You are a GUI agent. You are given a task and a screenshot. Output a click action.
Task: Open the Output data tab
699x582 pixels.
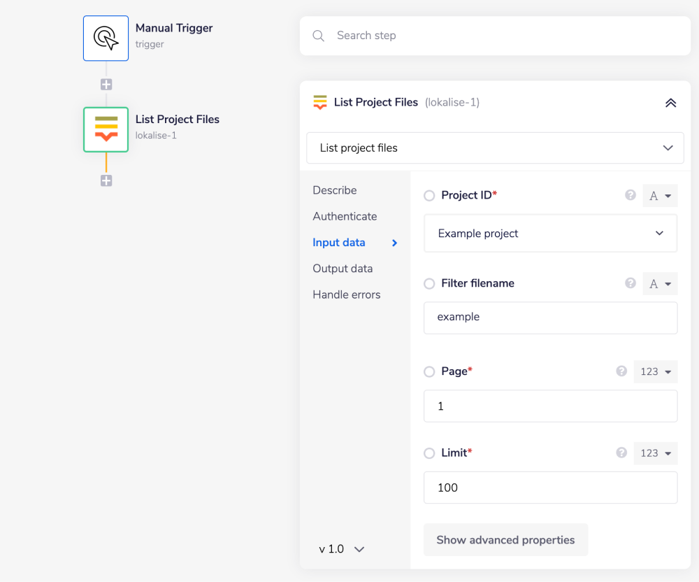pos(343,269)
